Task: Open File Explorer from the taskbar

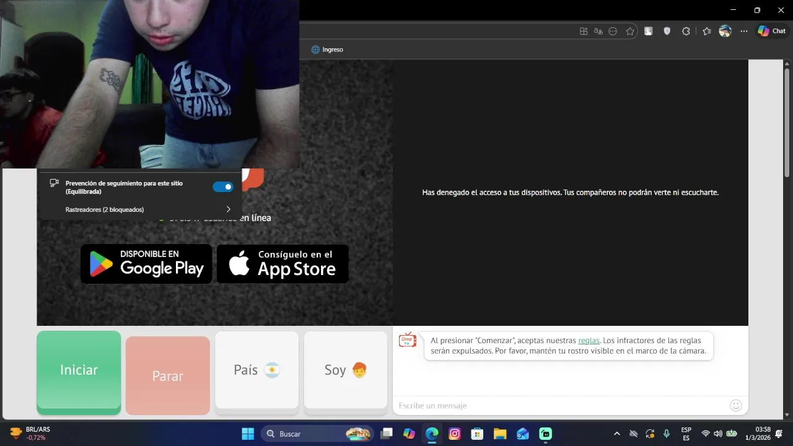Action: point(500,434)
